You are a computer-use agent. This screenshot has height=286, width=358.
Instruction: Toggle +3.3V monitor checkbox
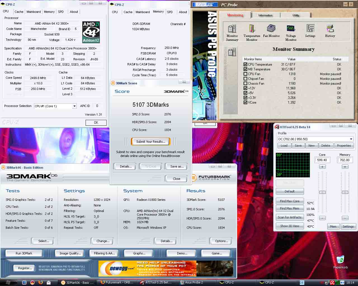(x=245, y=98)
